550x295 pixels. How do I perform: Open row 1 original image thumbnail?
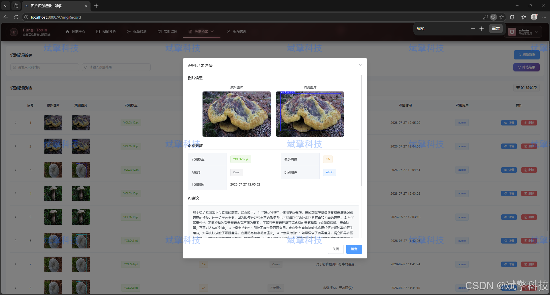(53, 123)
